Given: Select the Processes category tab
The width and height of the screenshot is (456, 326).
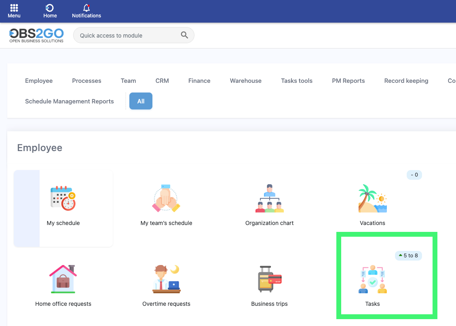Looking at the screenshot, I should [x=87, y=81].
